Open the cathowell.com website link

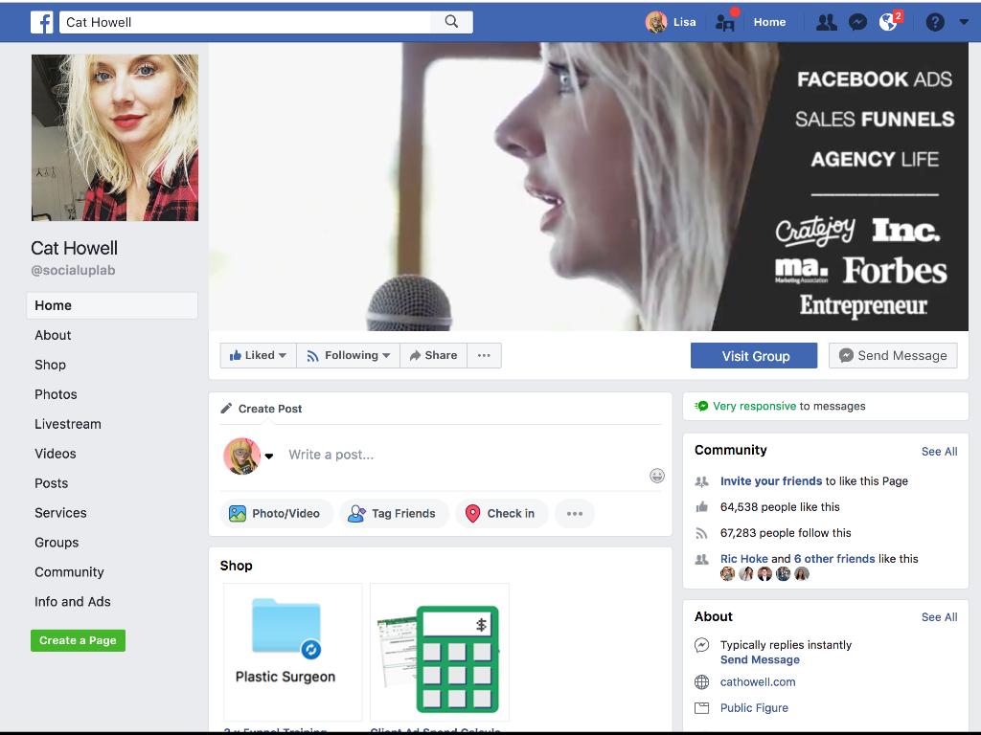click(x=757, y=682)
